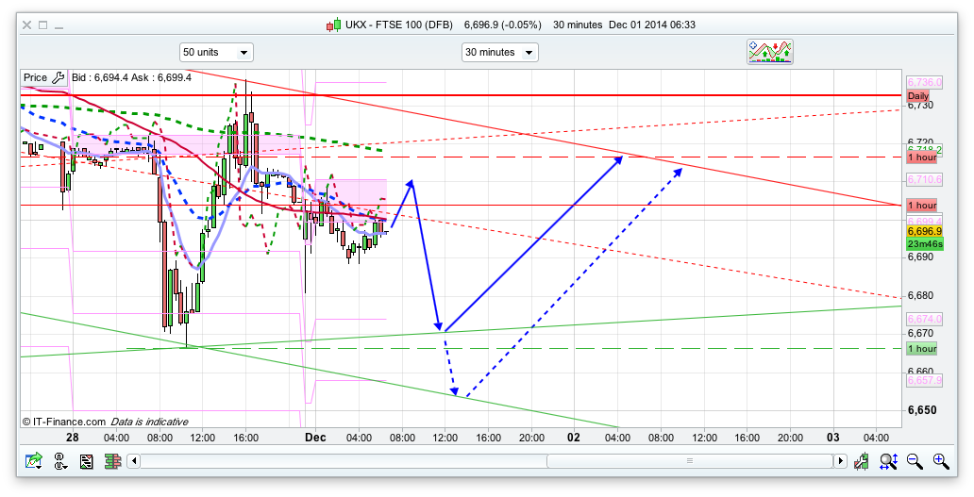The image size is (974, 497).
Task: Click the scrollbar right arrow
Action: 840,461
